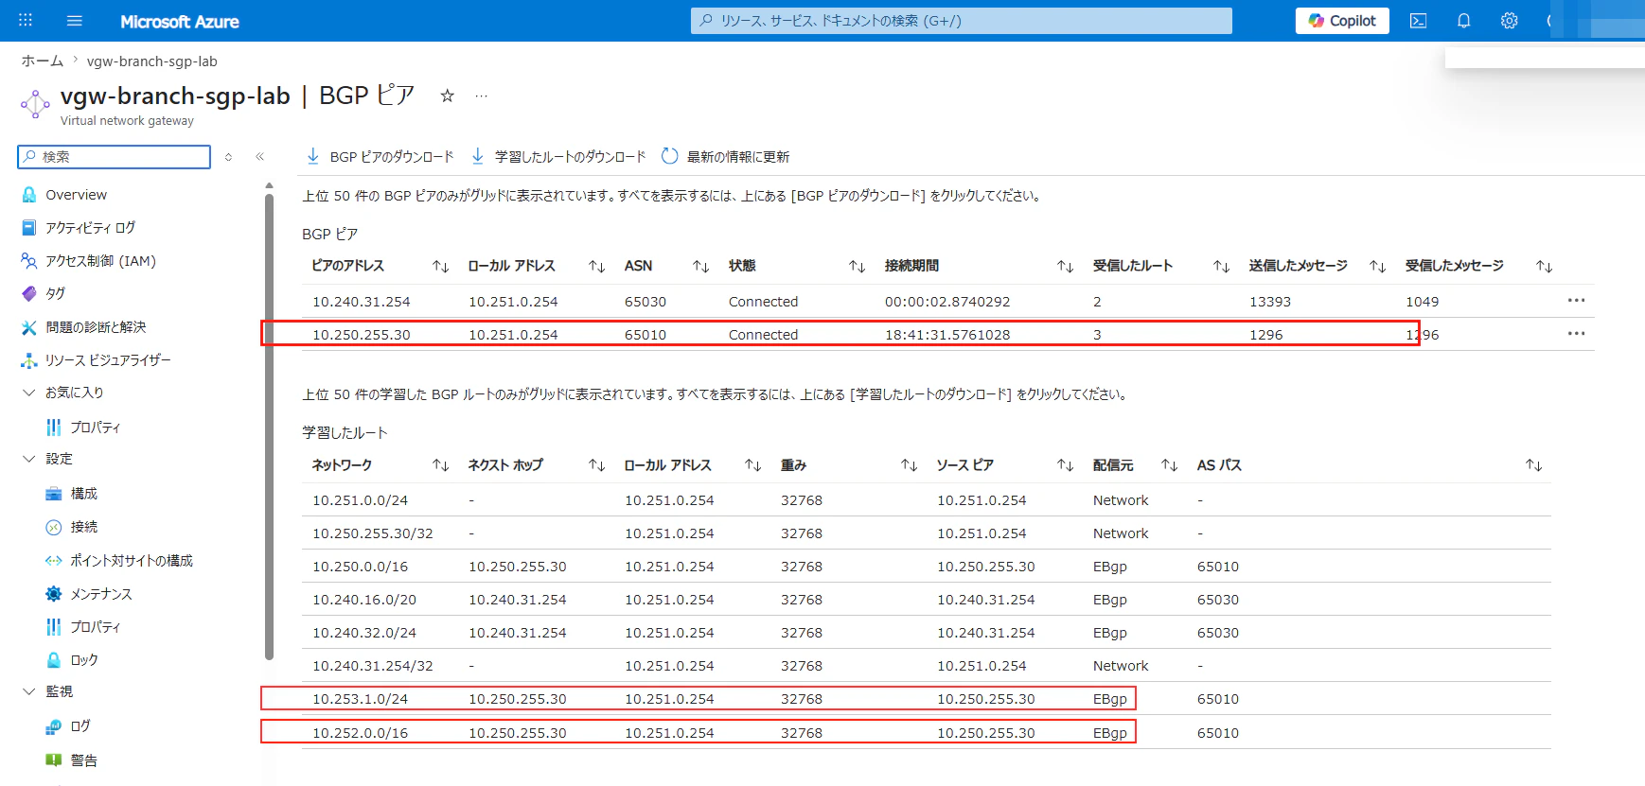Image resolution: width=1645 pixels, height=786 pixels.
Task: Open ロック settings item
Action: (83, 660)
